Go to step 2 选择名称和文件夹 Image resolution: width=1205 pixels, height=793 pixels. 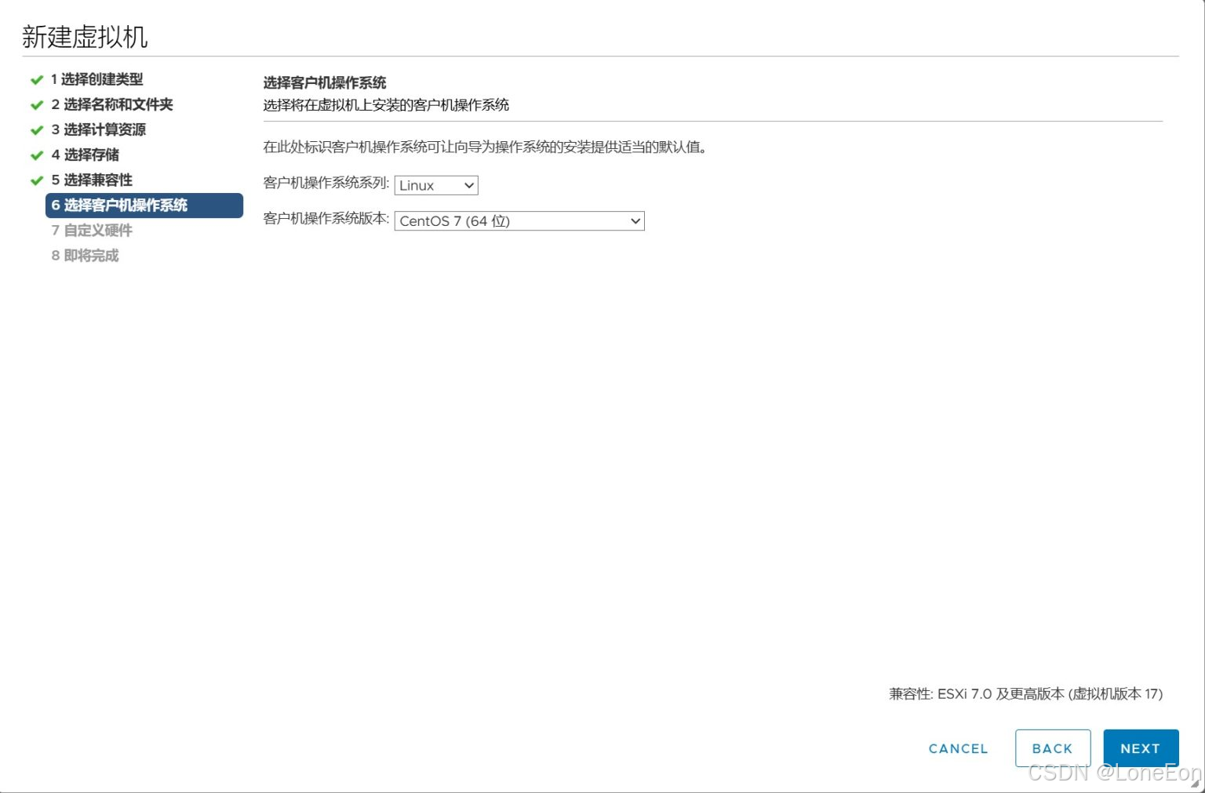tap(112, 104)
